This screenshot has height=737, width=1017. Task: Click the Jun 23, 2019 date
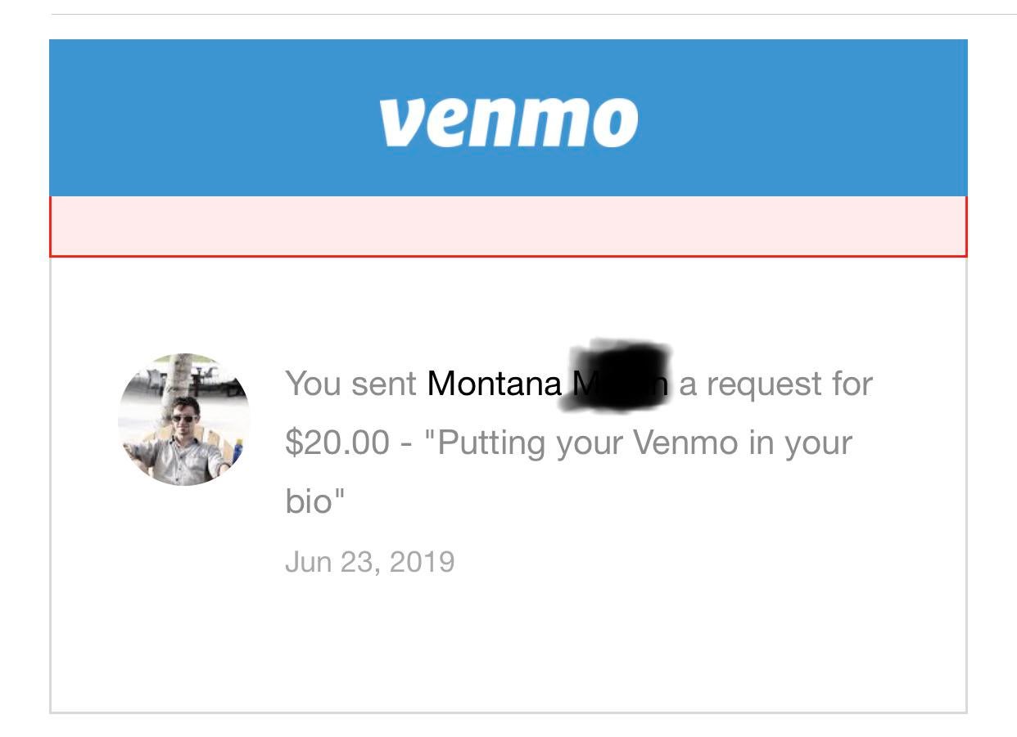pyautogui.click(x=369, y=562)
